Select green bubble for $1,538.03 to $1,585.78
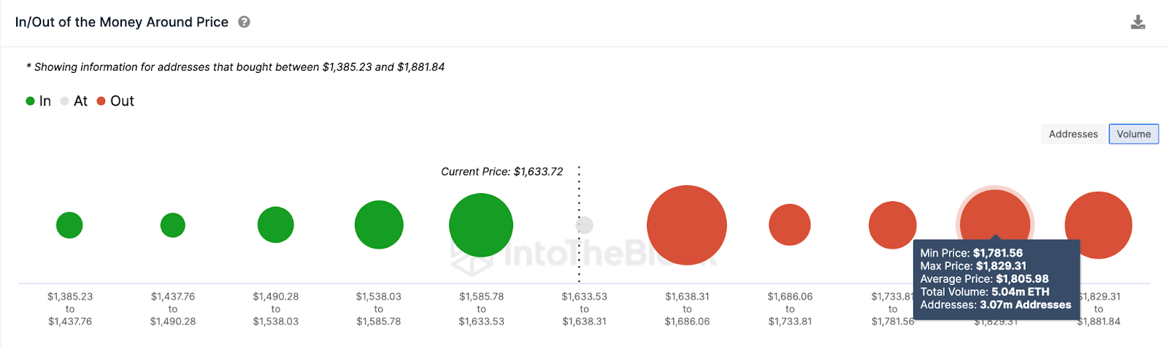This screenshot has width=1168, height=347. click(379, 225)
